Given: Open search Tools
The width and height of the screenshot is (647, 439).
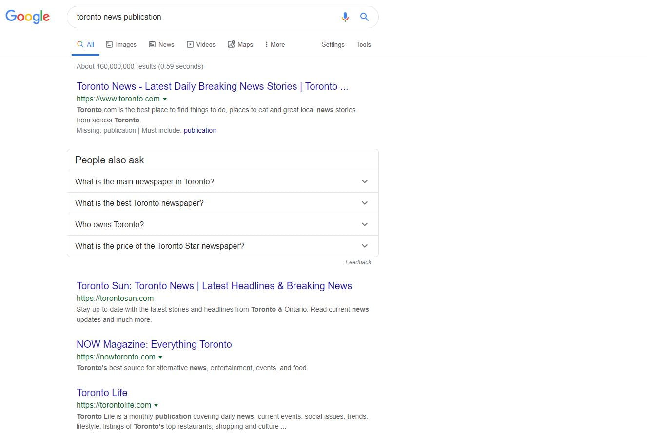Looking at the screenshot, I should point(364,44).
